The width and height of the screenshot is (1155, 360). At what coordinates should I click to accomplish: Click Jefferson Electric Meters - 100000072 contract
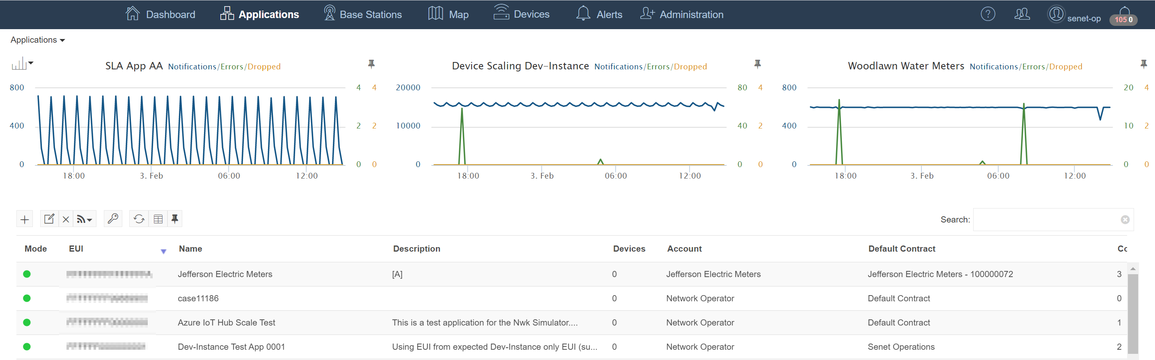[x=940, y=274]
